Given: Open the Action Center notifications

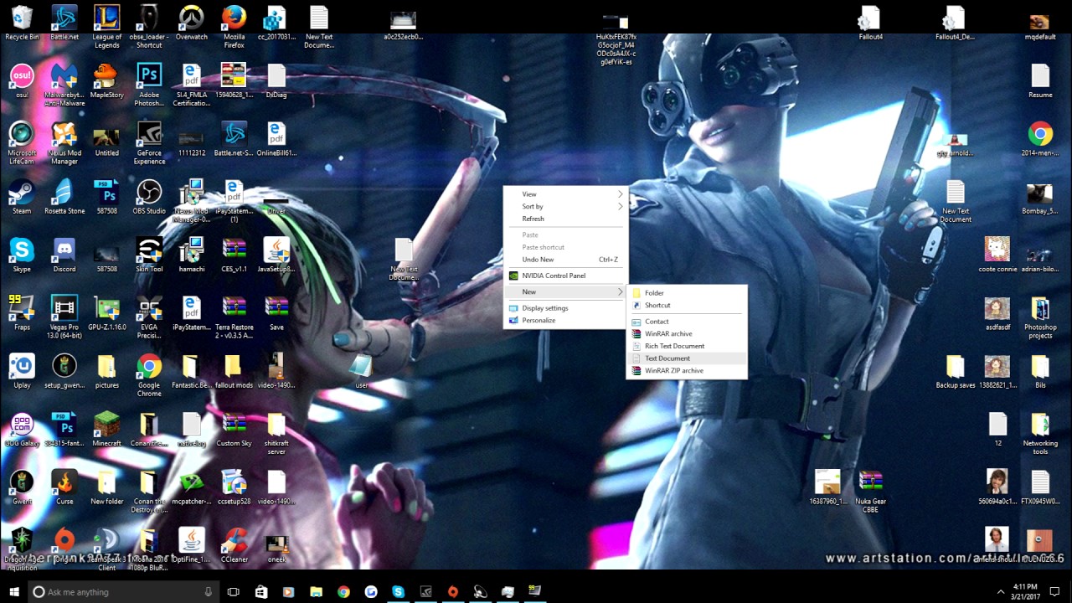Looking at the screenshot, I should 1055,592.
